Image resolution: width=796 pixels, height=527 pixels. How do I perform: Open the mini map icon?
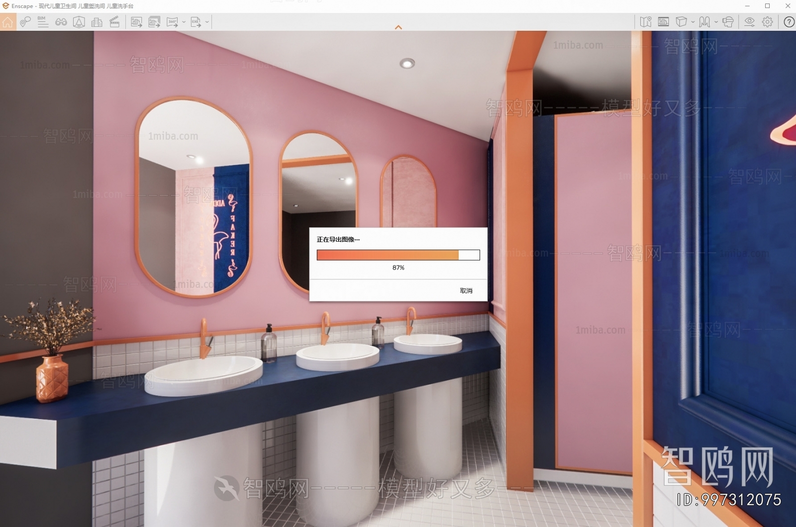pos(645,22)
